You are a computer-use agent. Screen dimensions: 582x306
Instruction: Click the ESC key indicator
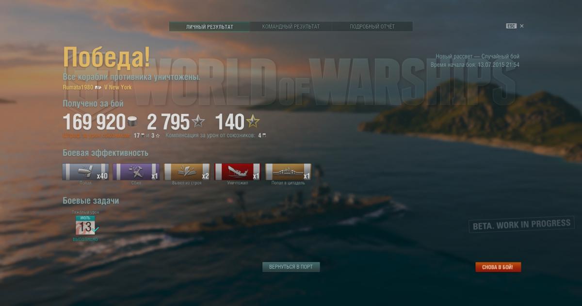(511, 26)
